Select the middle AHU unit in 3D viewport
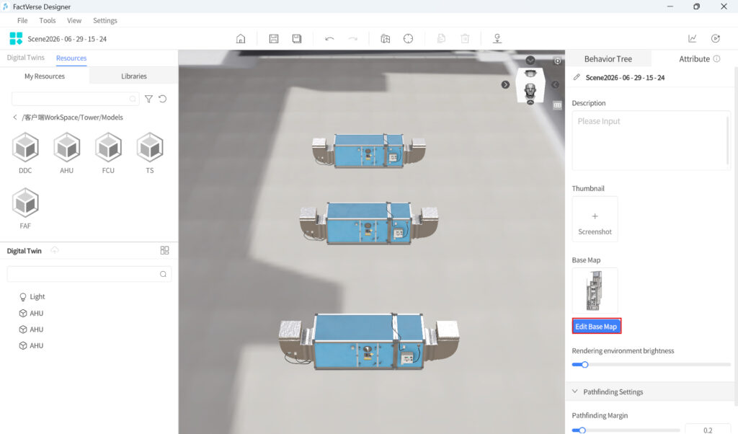738x434 pixels. click(369, 223)
